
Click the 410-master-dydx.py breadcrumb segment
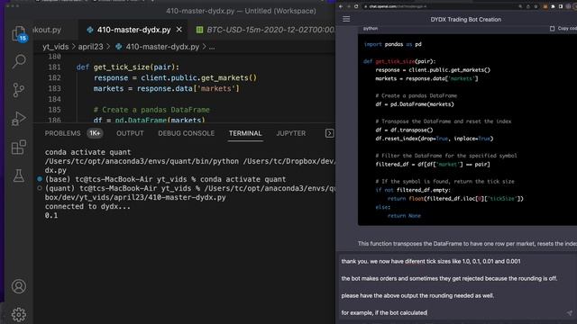pos(158,47)
